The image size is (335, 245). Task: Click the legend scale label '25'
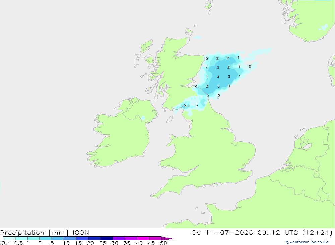coord(103,243)
